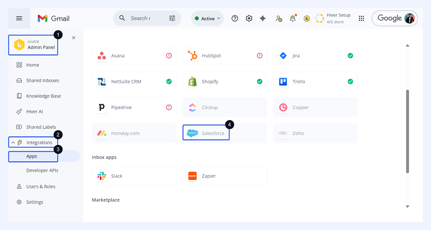Close the Hiver Admin Panel sidebar
Image resolution: width=431 pixels, height=230 pixels.
(74, 38)
